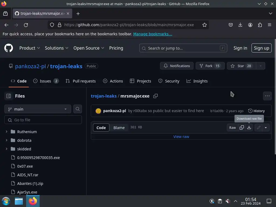The image size is (276, 207).
Task: Open Manage bookmarks link
Action: pos(153,34)
